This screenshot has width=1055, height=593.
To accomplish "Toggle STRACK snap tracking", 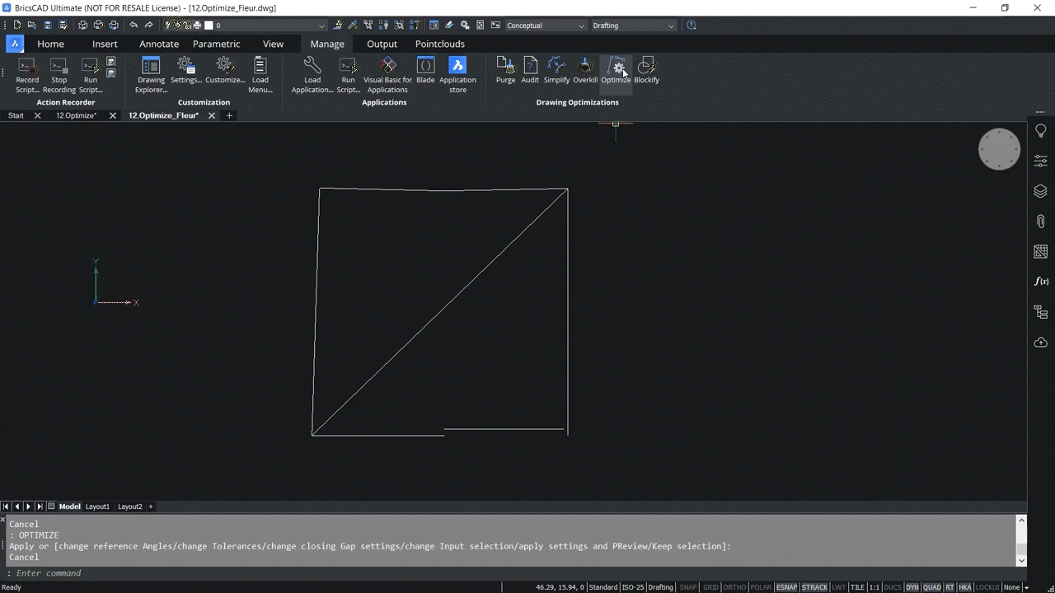I will coord(814,587).
